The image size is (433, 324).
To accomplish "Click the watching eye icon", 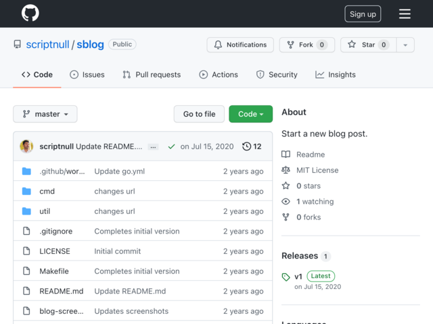I will [286, 201].
